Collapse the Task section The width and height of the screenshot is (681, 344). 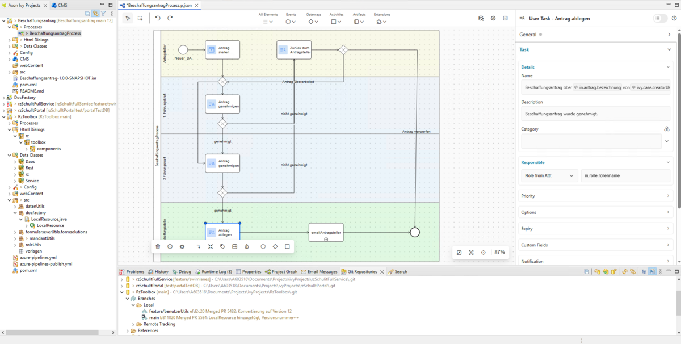595,49
